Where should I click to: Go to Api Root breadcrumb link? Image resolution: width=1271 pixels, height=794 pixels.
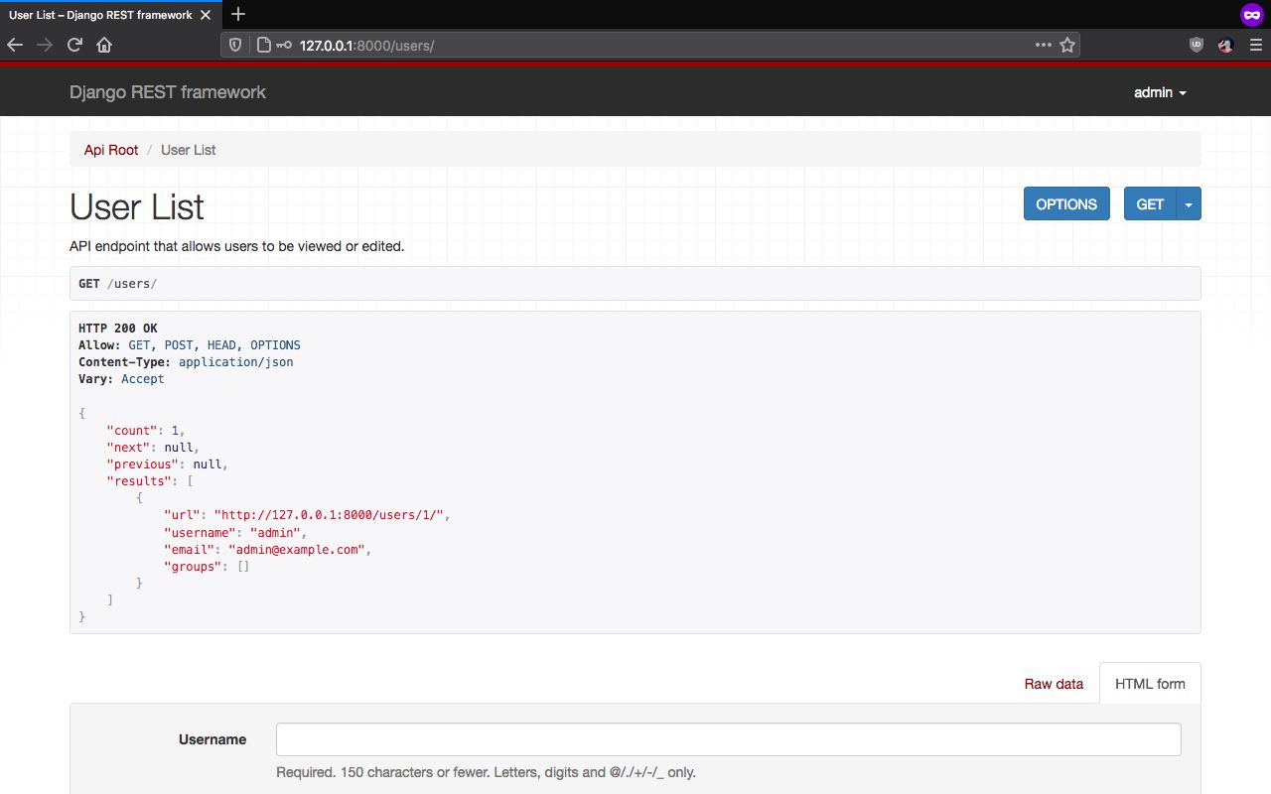[x=111, y=150]
